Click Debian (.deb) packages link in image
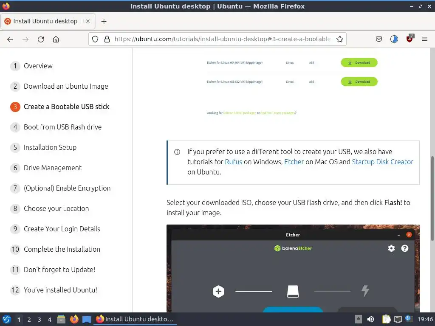 pyautogui.click(x=240, y=113)
